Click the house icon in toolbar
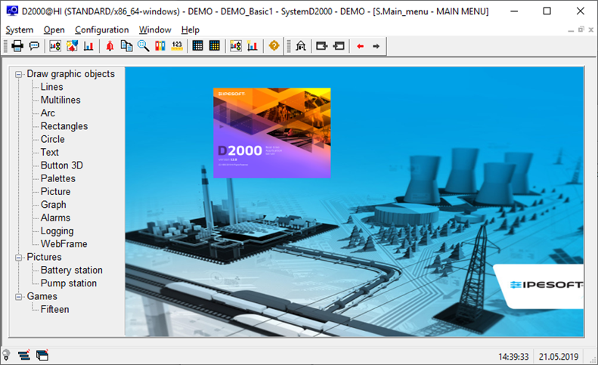This screenshot has height=365, width=598. coord(300,46)
